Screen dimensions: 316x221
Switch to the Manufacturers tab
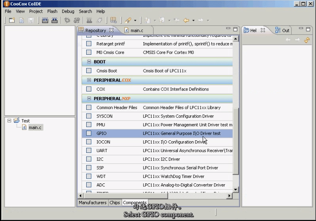pos(92,203)
